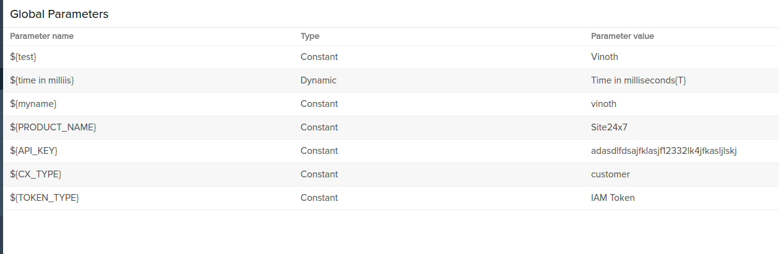Click the Global Parameters heading
The width and height of the screenshot is (779, 254).
[59, 14]
